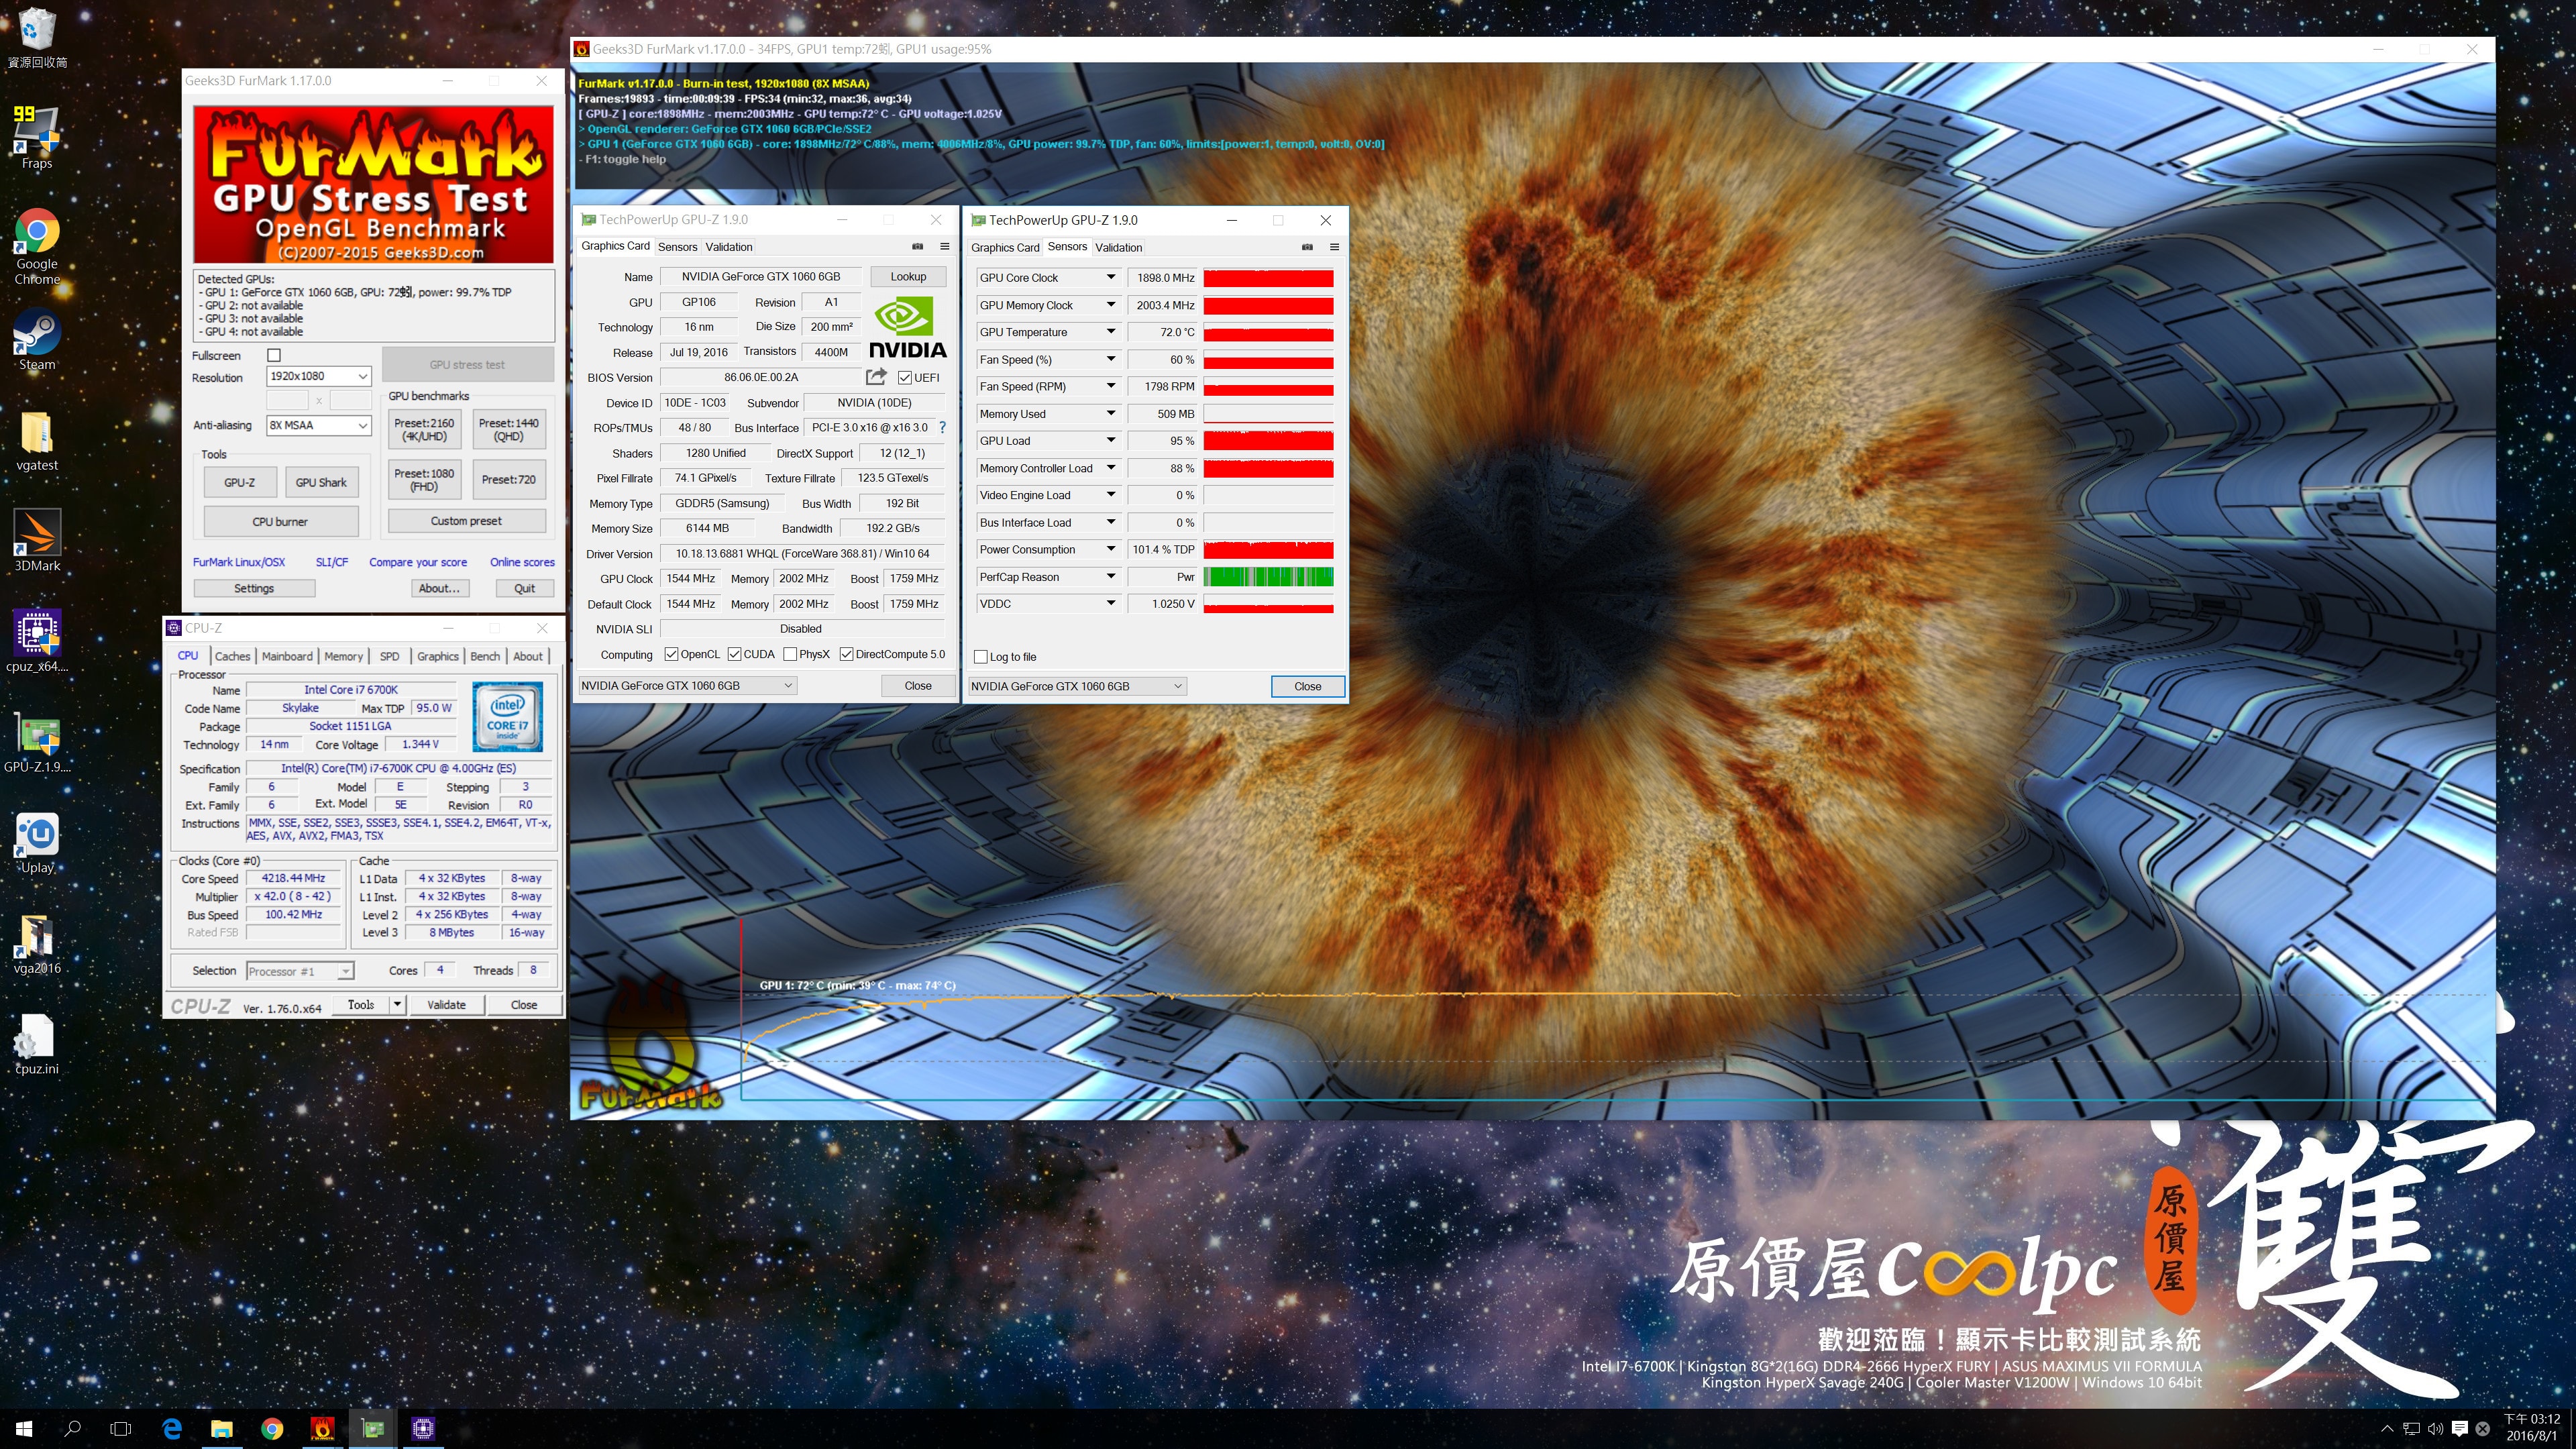Open Microsoft Edge from the taskbar
This screenshot has height=1449, width=2576.
click(x=172, y=1428)
